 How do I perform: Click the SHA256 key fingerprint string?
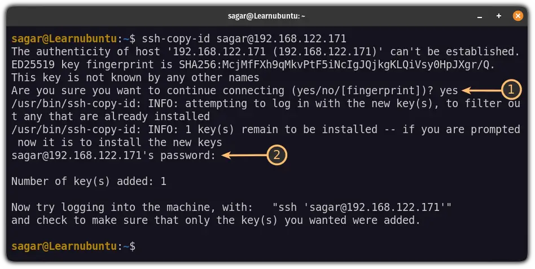click(337, 64)
